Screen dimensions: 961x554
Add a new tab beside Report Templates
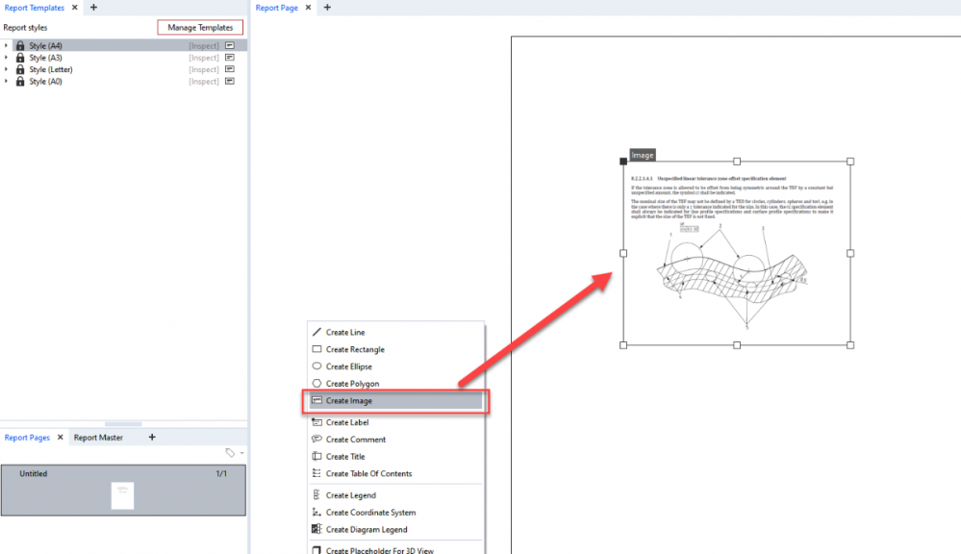pos(93,8)
